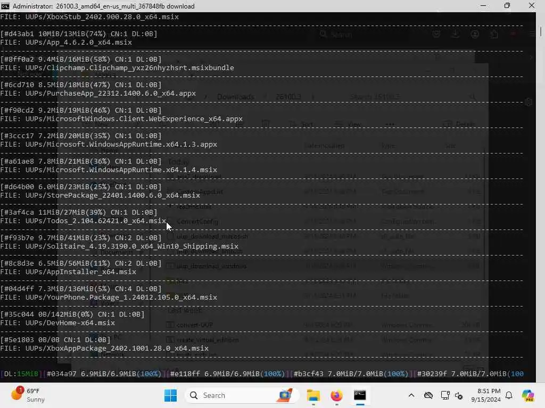Restore down the Administrator command window
545x408 pixels.
coord(507,6)
